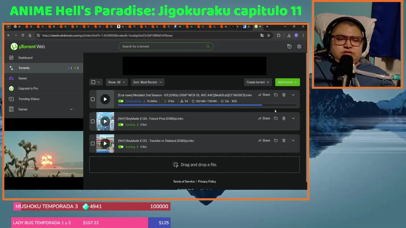Image resolution: width=406 pixels, height=228 pixels.
Task: Click the Games sidebar item icon
Action: point(11,109)
